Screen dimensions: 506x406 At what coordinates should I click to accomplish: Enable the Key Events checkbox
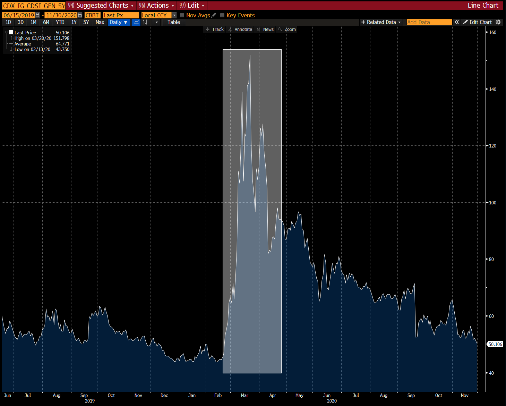(x=222, y=15)
